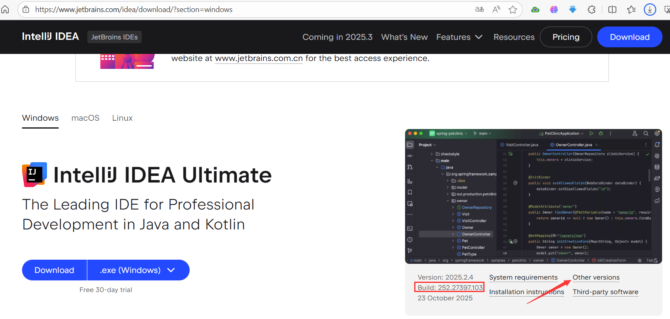This screenshot has height=319, width=670.
Task: Open the JetBrains IDEs badge
Action: click(x=114, y=37)
